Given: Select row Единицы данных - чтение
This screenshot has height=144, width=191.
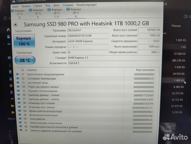Looking at the screenshot, I should (85, 95).
